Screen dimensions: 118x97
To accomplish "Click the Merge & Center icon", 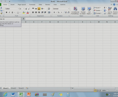I will point(49,12).
